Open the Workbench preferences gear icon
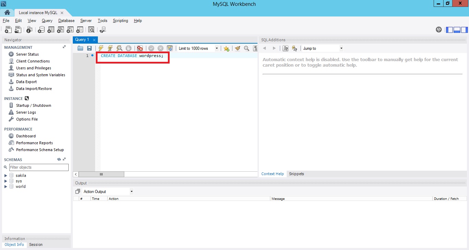 tap(439, 30)
